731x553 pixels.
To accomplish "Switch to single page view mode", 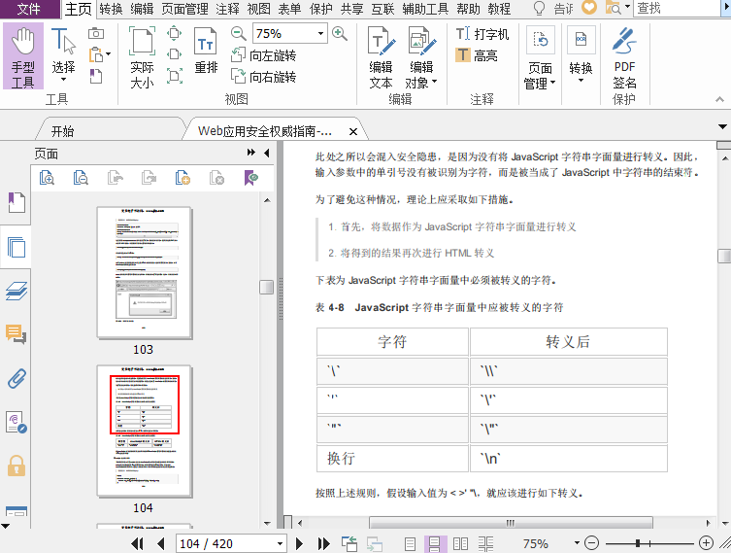I will tap(410, 543).
